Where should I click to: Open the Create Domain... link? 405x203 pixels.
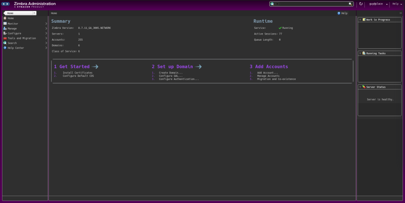[171, 73]
